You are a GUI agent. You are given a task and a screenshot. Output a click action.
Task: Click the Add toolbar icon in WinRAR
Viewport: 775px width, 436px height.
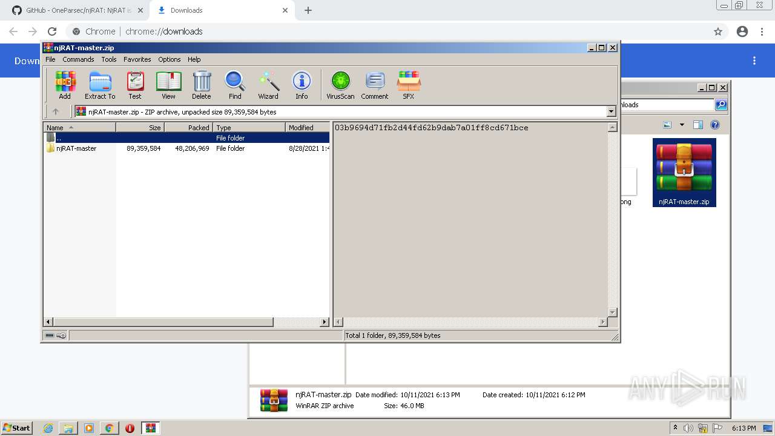pos(65,85)
